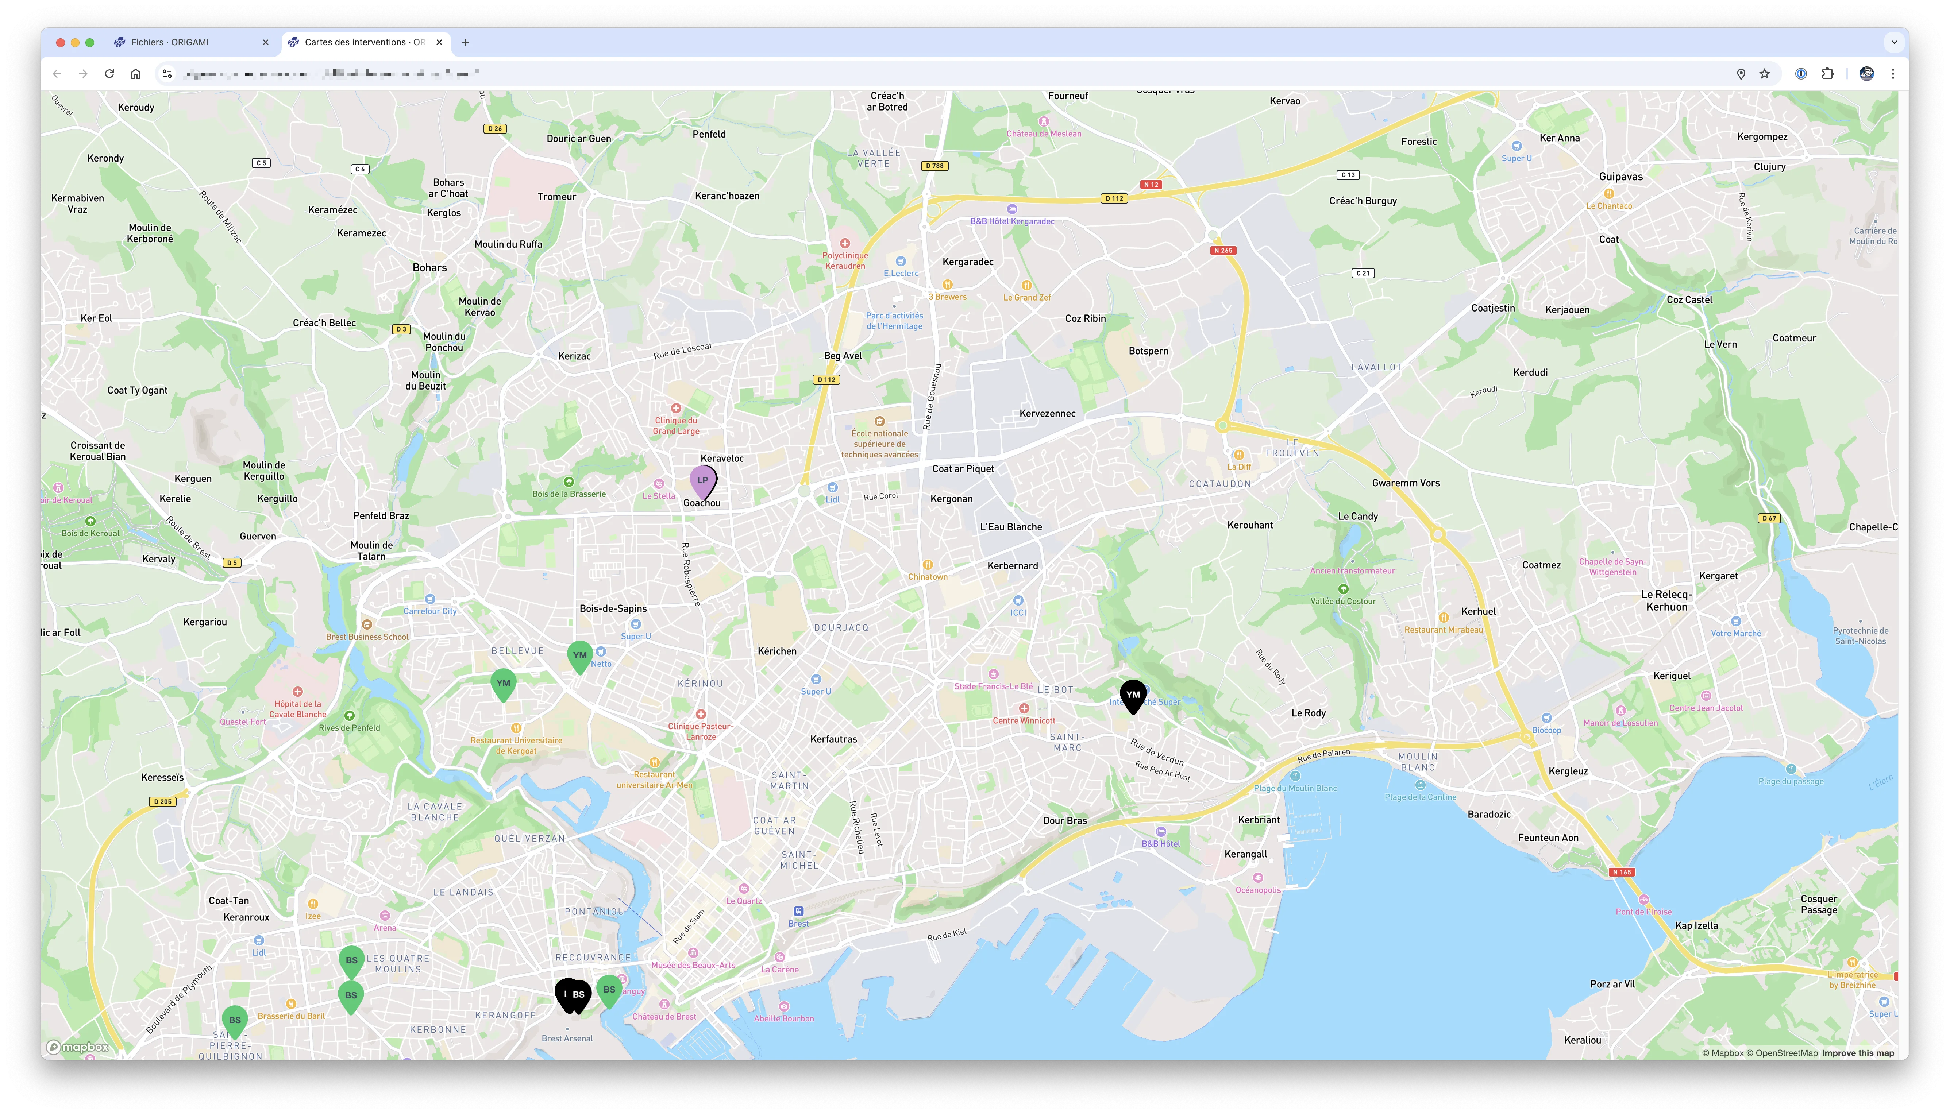Open the 1Password extension

click(x=1801, y=73)
